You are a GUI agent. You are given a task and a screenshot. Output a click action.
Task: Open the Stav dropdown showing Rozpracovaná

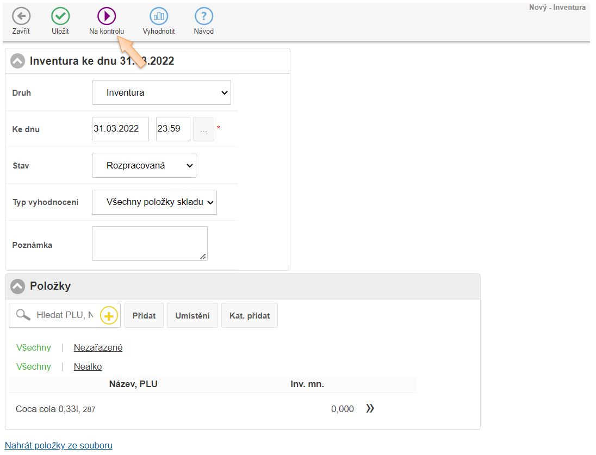pyautogui.click(x=144, y=165)
